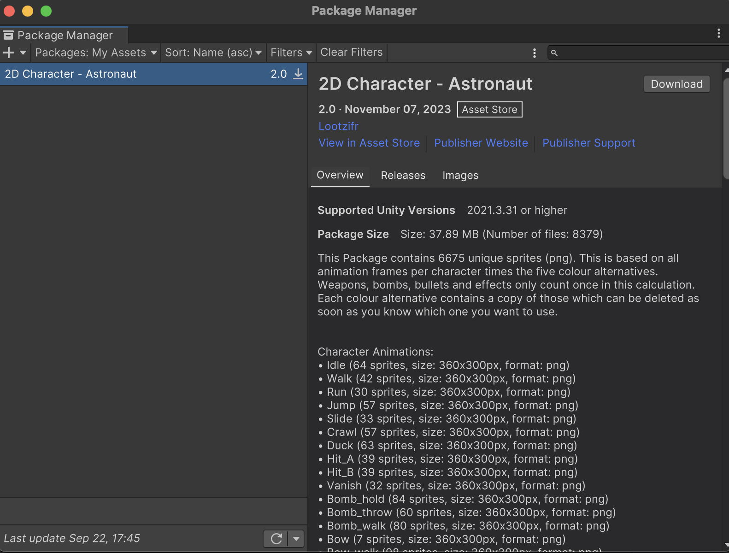
Task: Click the Download button
Action: 676,84
